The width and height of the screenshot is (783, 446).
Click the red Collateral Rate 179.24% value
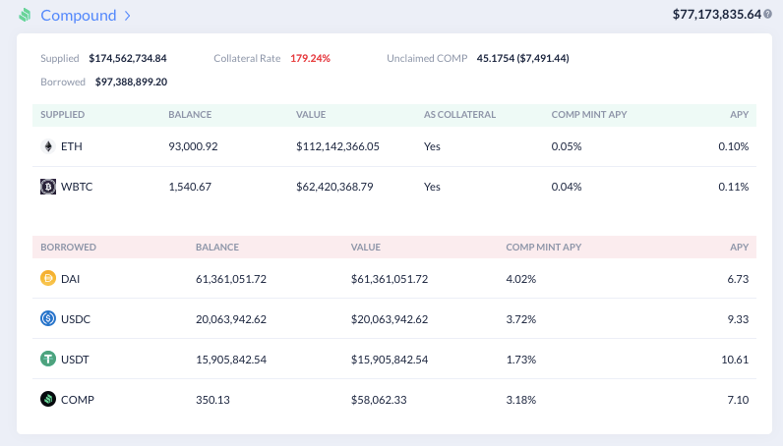click(310, 58)
